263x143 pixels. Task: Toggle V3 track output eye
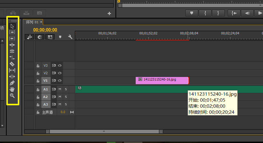(x=60, y=65)
